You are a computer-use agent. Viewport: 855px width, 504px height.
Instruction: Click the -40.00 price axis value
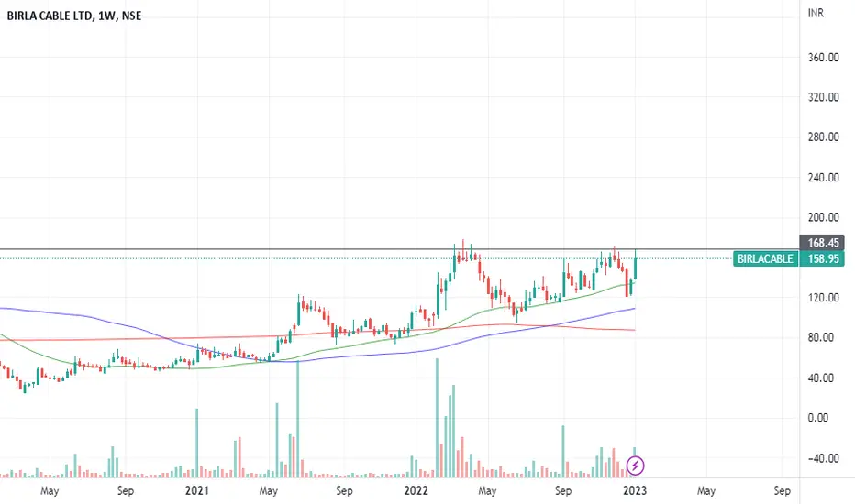(x=823, y=458)
